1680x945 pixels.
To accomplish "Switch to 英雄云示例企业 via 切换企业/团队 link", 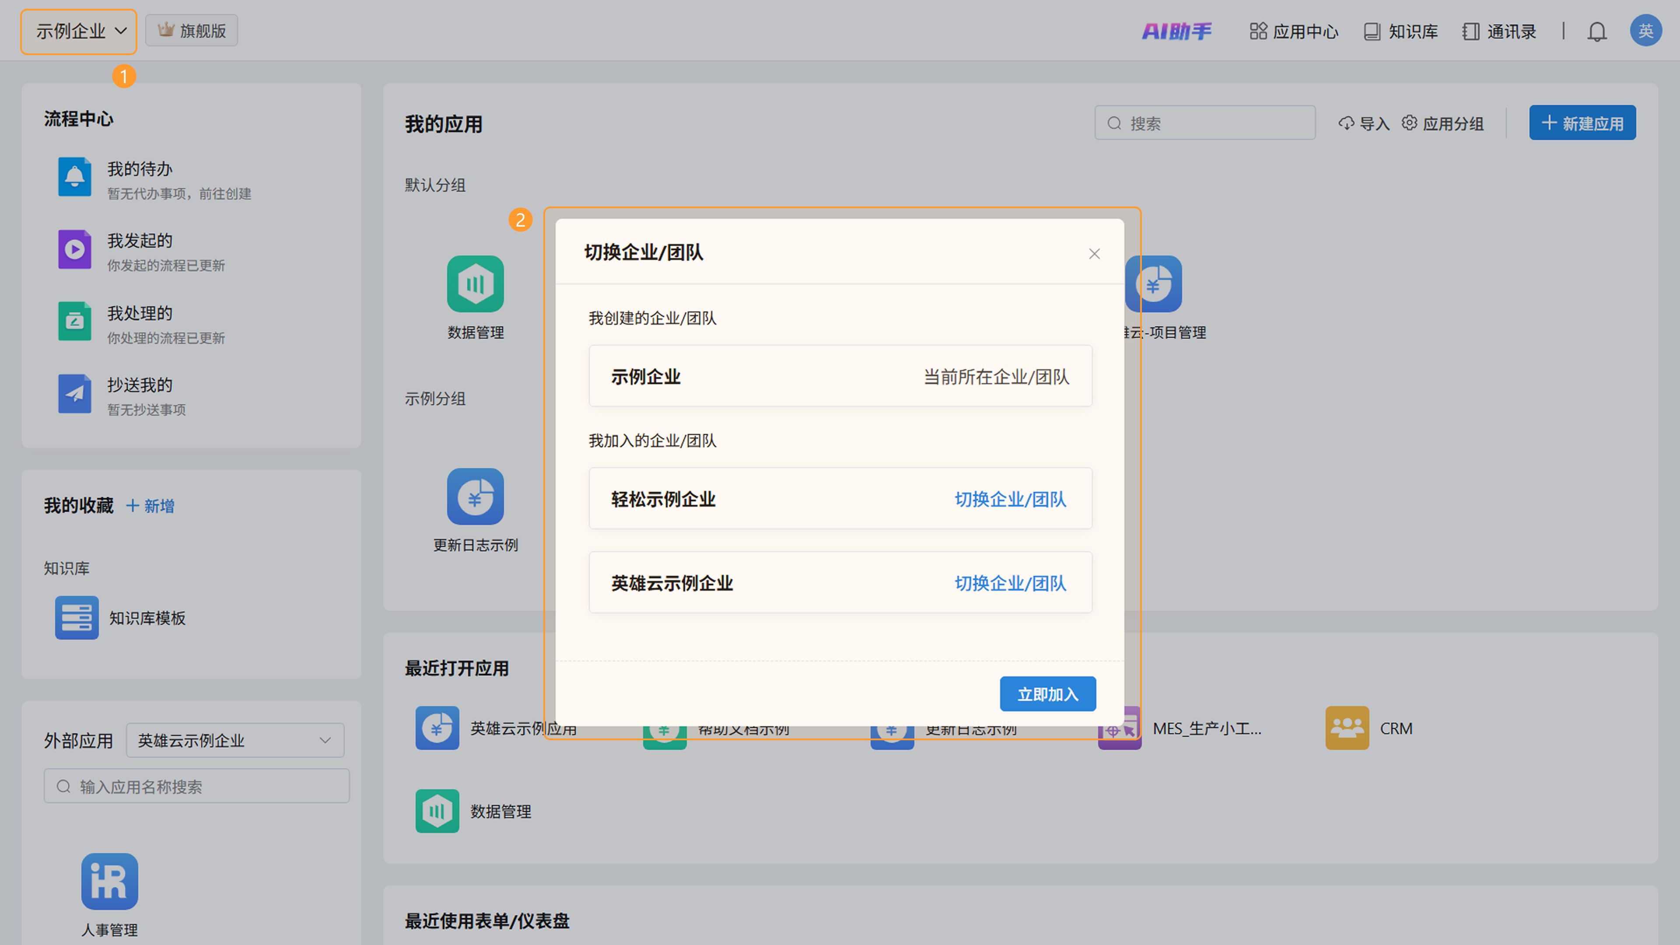I will point(1010,583).
